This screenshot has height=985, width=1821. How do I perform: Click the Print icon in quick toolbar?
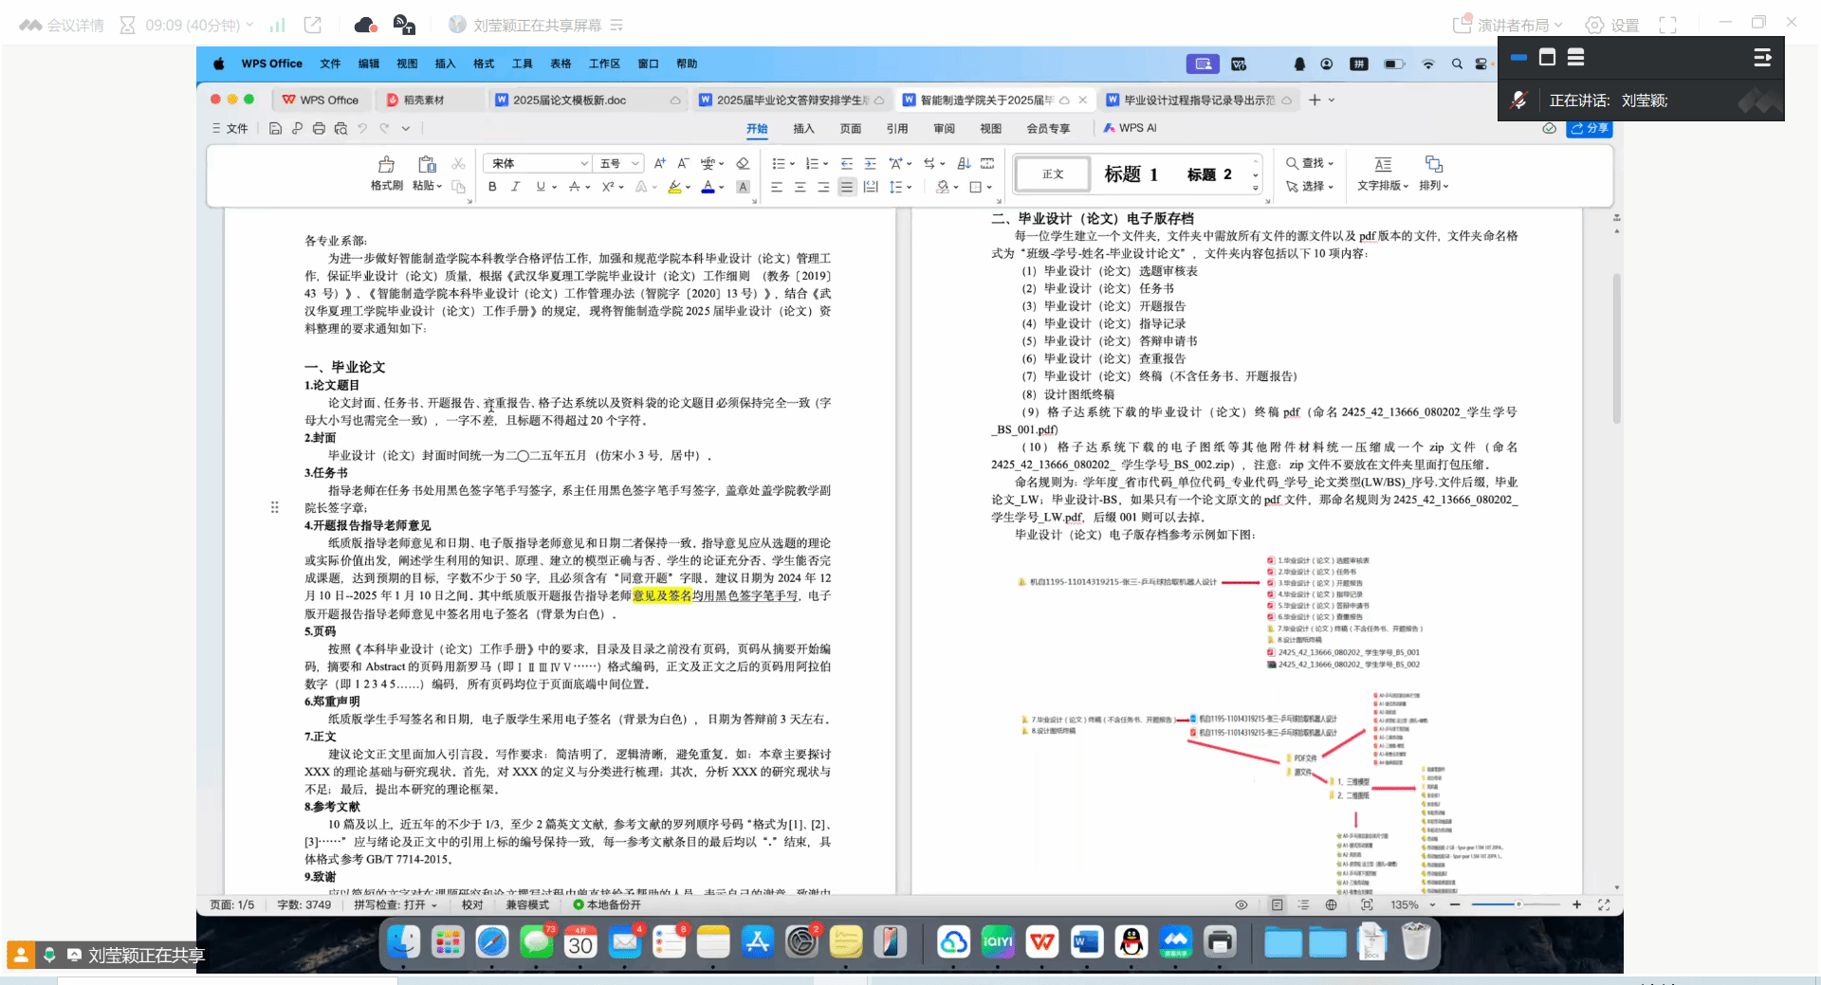(x=319, y=129)
